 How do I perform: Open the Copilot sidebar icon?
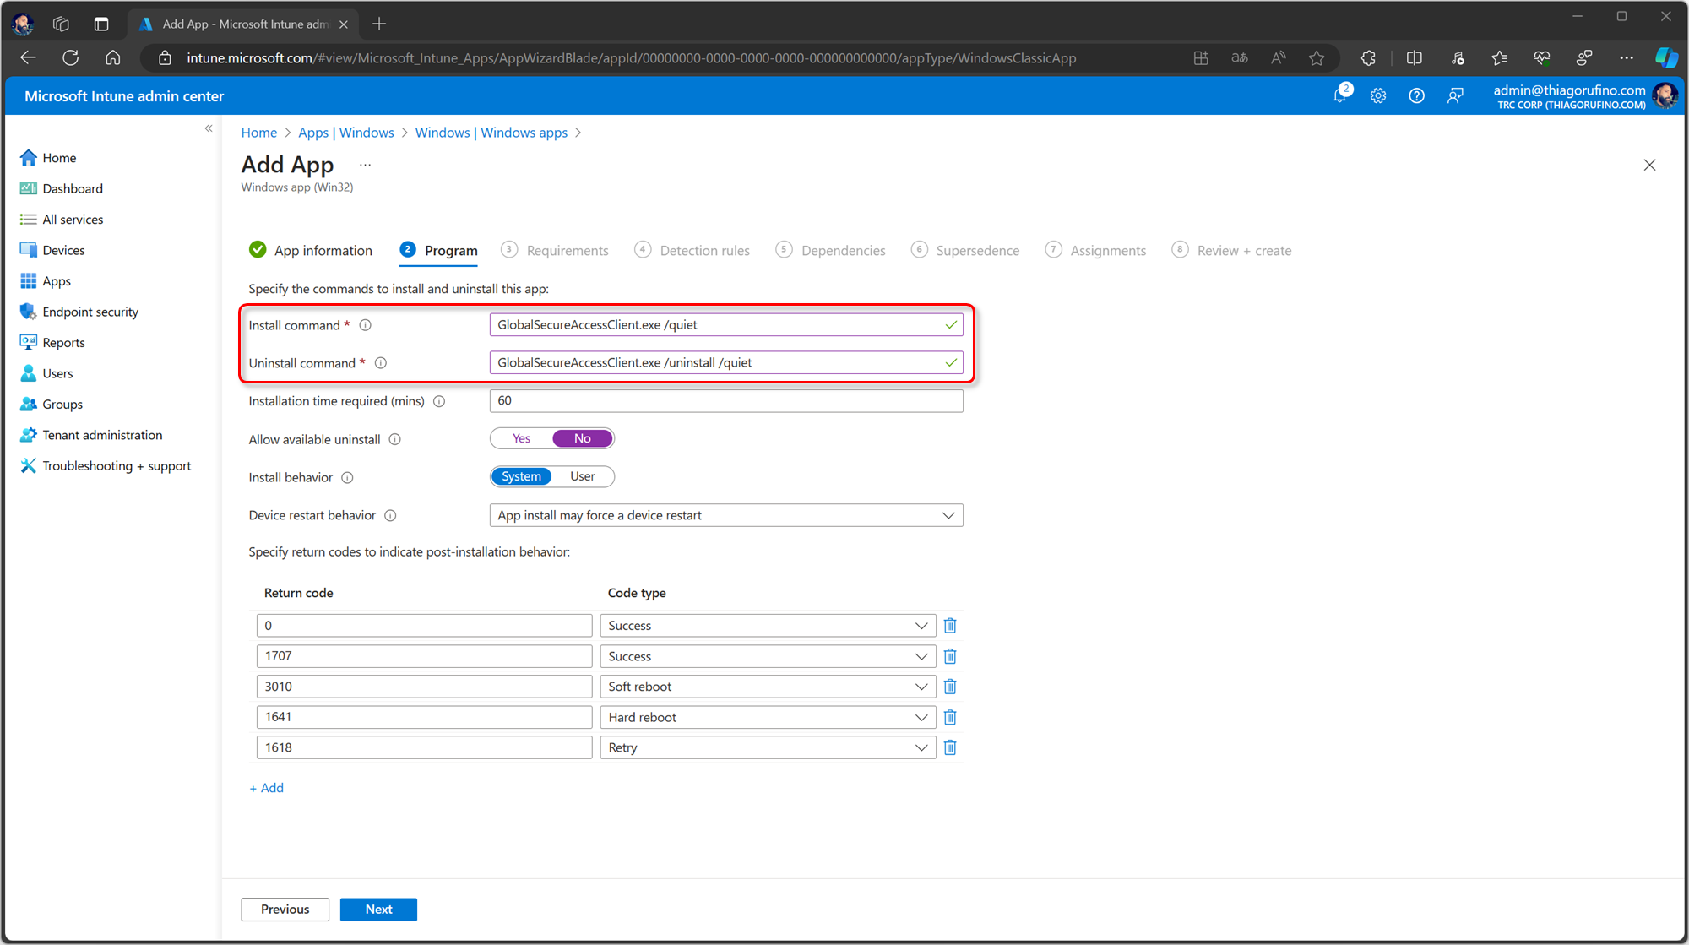(x=1666, y=57)
